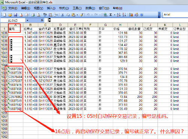Open the Paste options dropdown arrow
This screenshot has width=188, height=139.
pyautogui.click(x=77, y=15)
